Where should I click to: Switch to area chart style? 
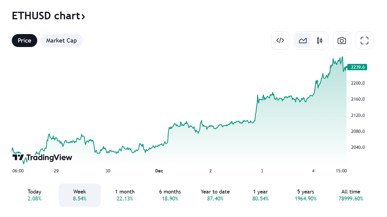(x=303, y=40)
